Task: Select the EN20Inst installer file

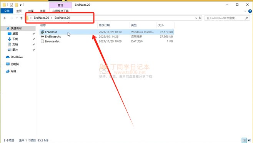Action: [107, 32]
